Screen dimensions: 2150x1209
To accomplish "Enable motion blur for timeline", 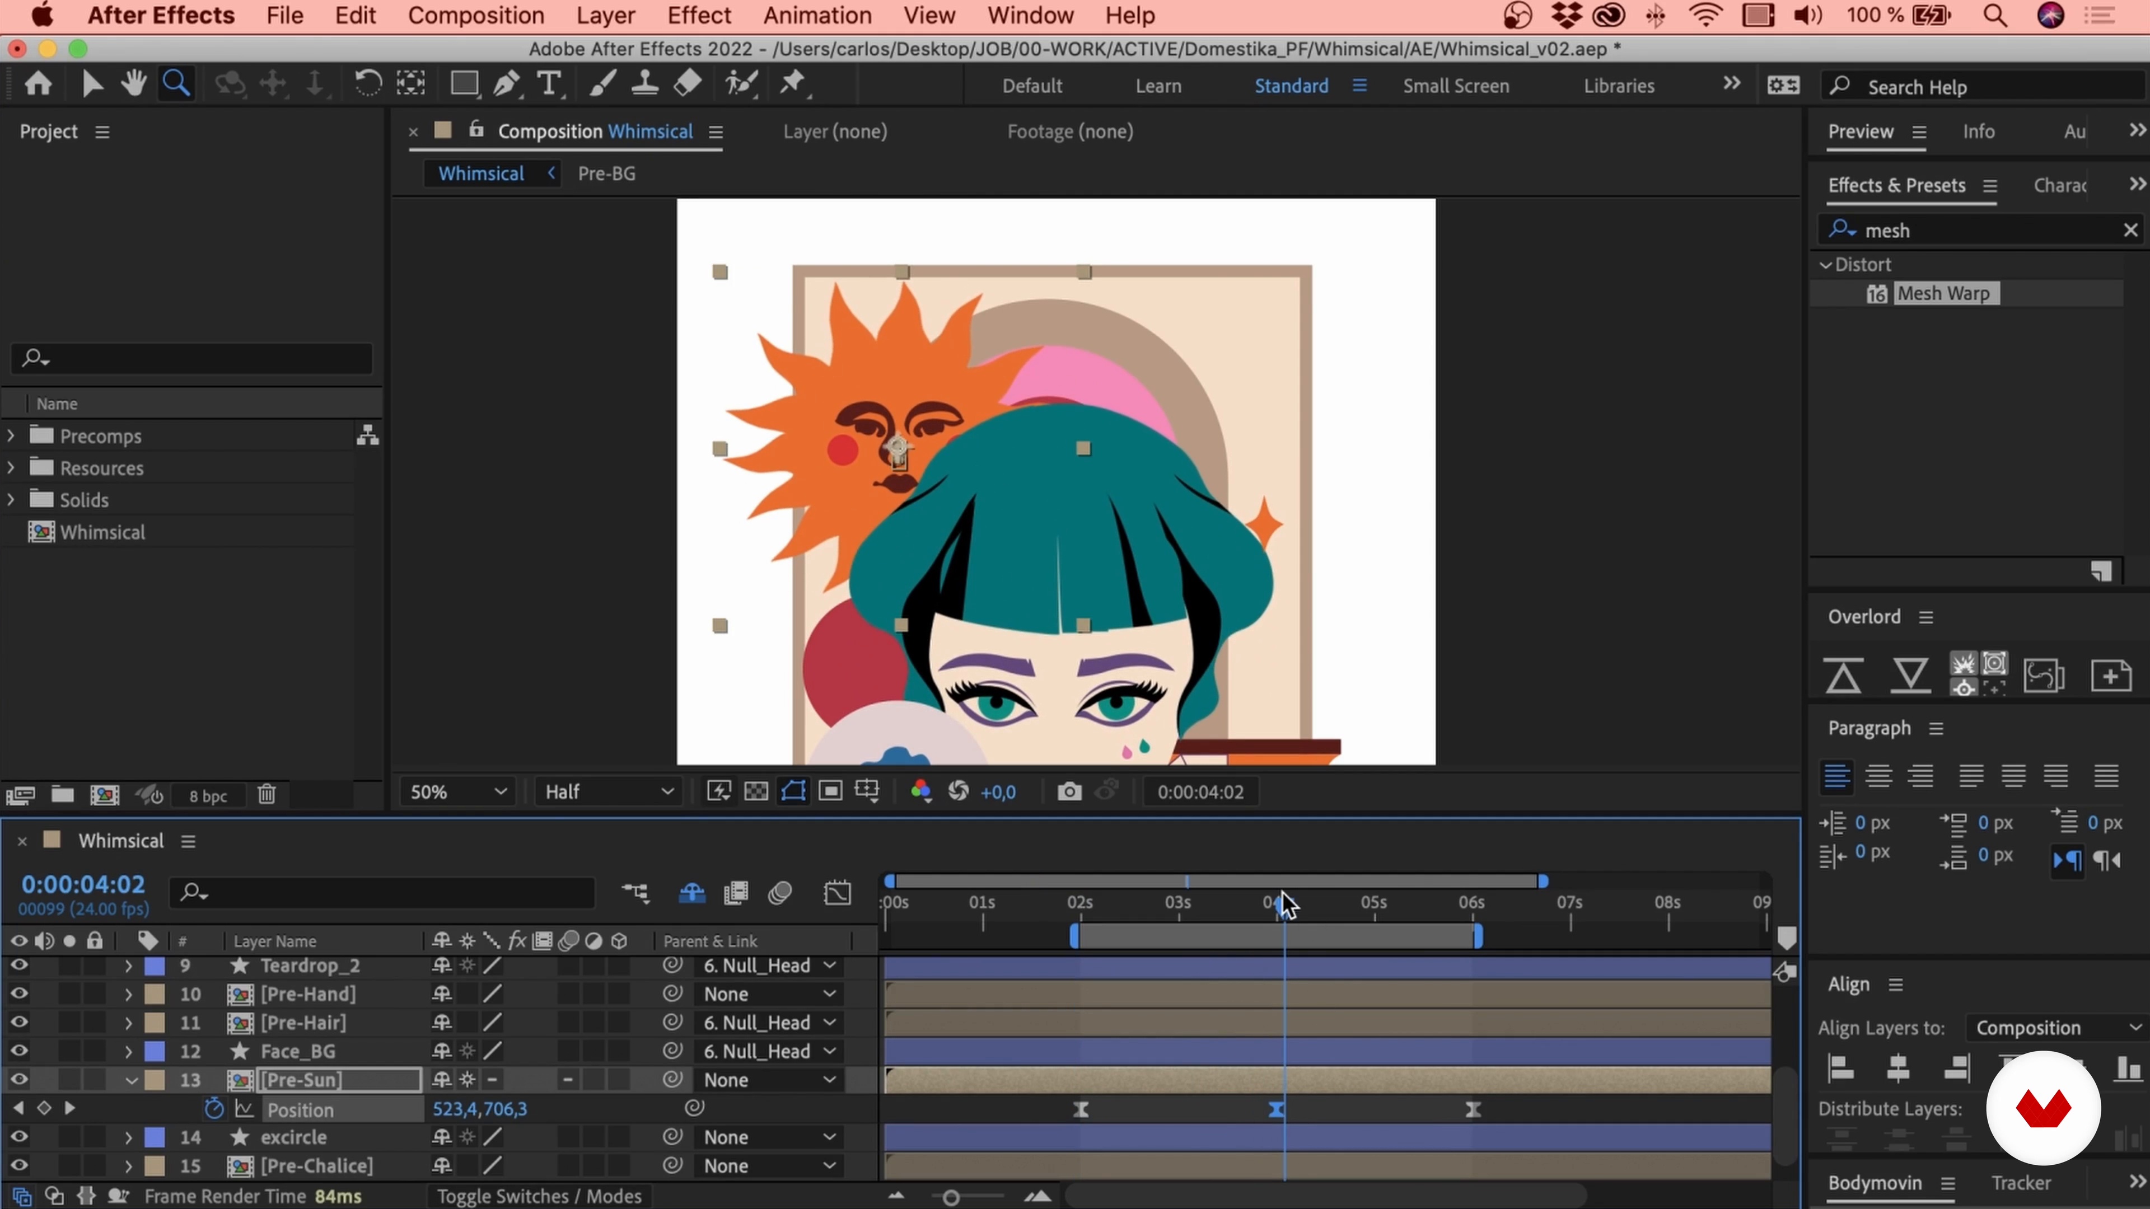I will click(x=780, y=894).
